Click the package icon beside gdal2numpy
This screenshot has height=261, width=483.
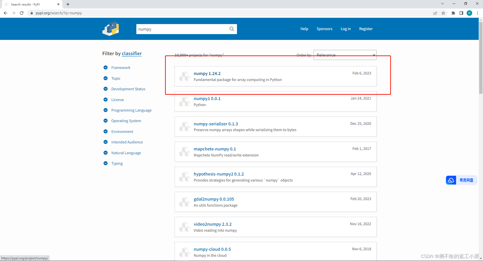pos(185,202)
